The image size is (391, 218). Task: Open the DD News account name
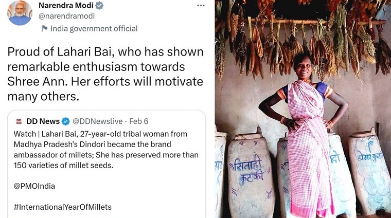coord(43,121)
